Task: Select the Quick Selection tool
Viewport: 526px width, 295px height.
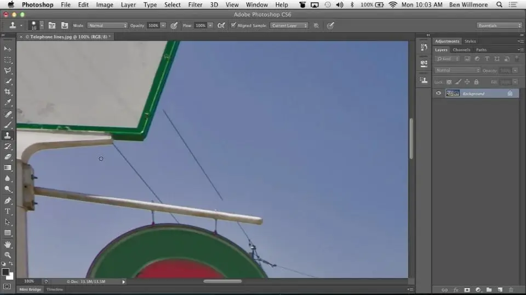Action: coord(7,81)
